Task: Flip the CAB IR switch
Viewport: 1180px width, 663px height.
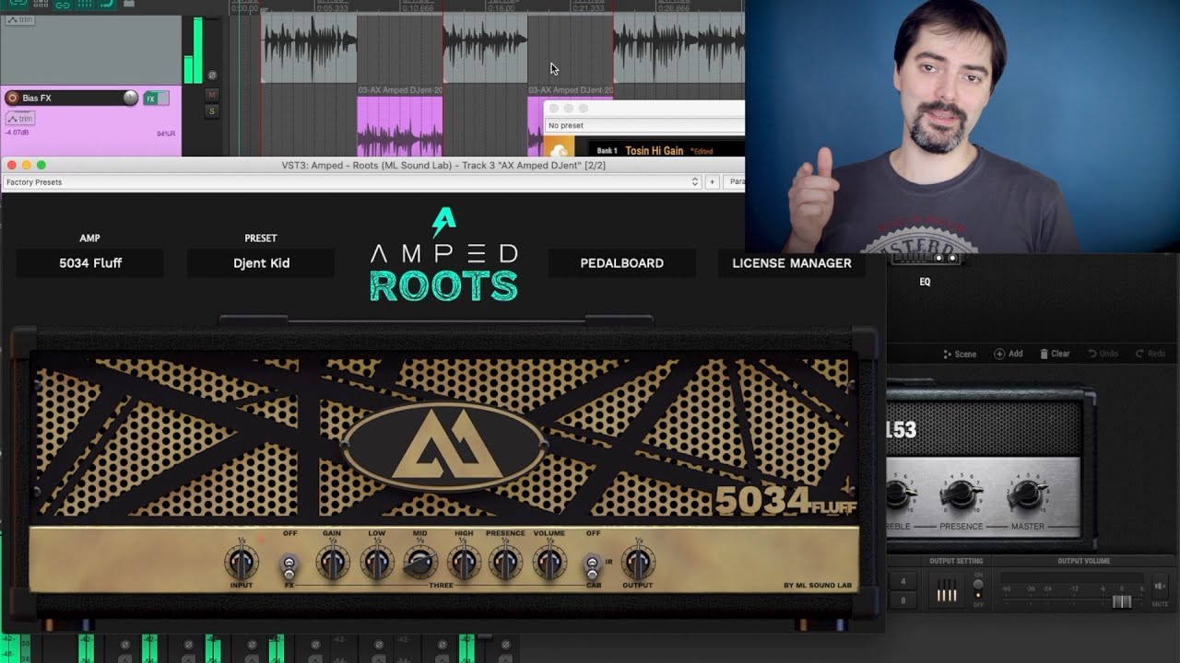Action: click(x=593, y=565)
